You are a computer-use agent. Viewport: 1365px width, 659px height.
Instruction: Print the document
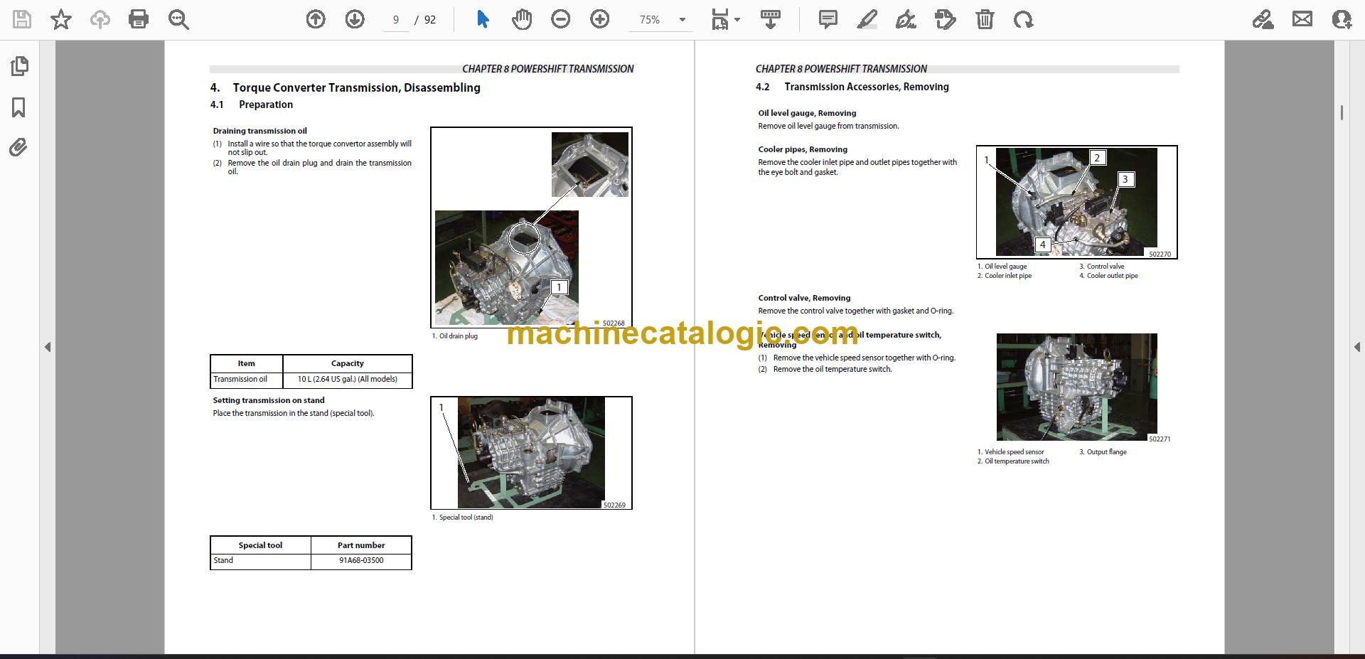point(139,19)
